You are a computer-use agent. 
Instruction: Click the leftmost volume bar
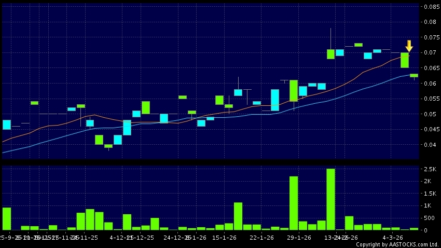pos(7,218)
